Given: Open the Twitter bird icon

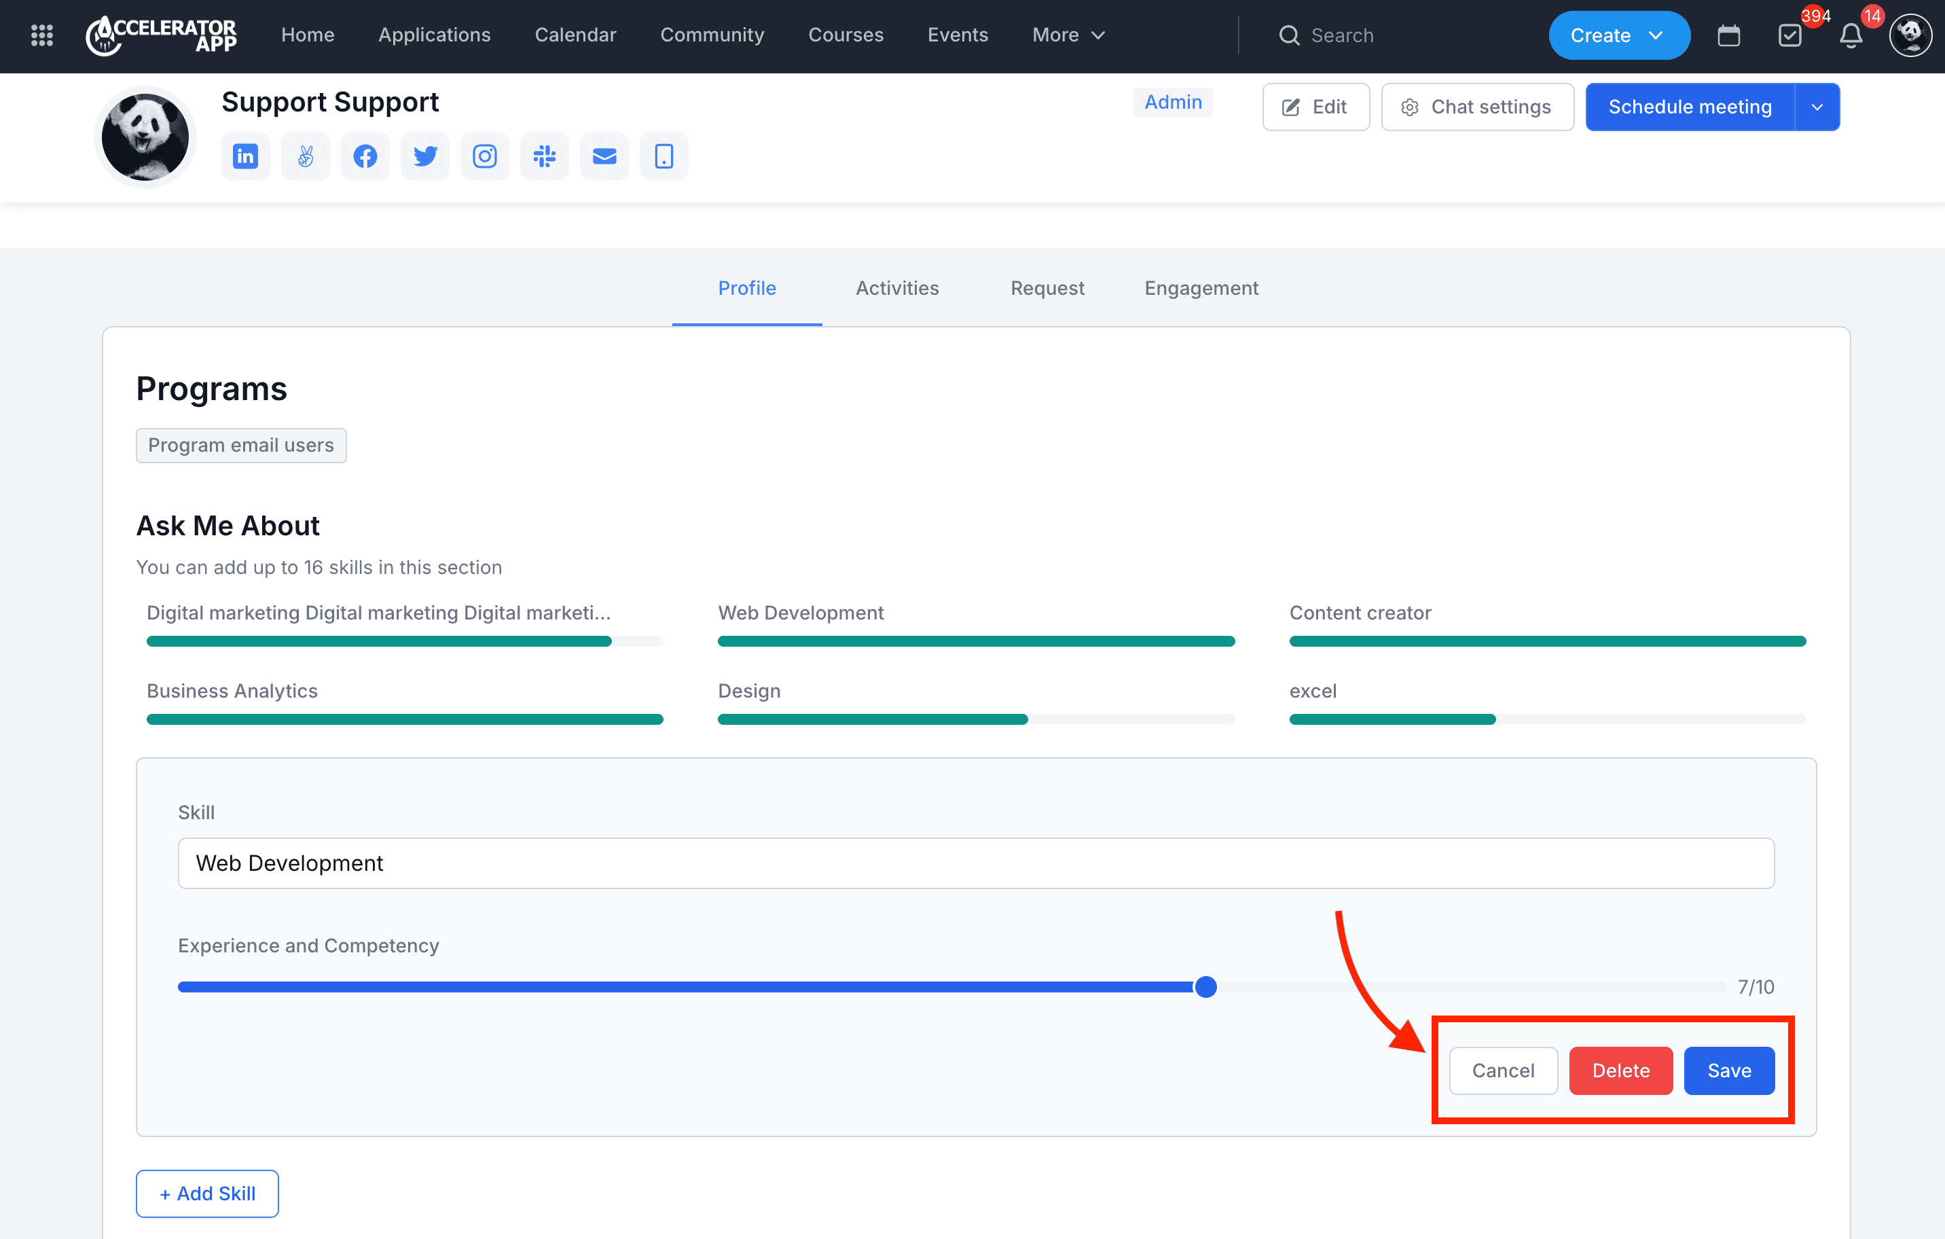Looking at the screenshot, I should coord(425,156).
